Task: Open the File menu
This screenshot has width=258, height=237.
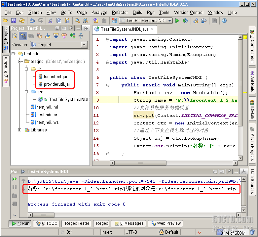Action: tap(8, 12)
